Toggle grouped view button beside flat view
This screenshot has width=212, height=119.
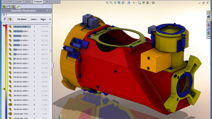coord(10,19)
